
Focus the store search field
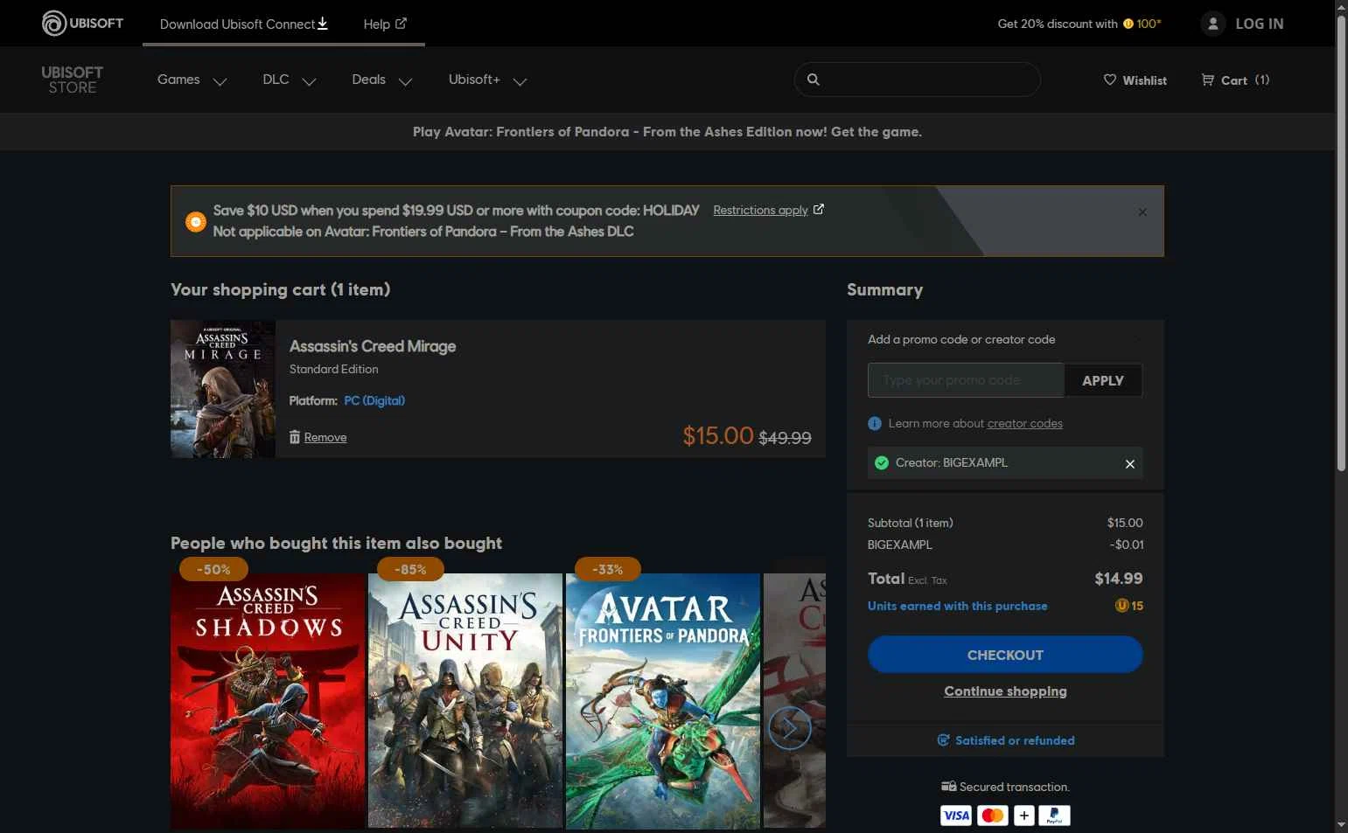pos(917,80)
